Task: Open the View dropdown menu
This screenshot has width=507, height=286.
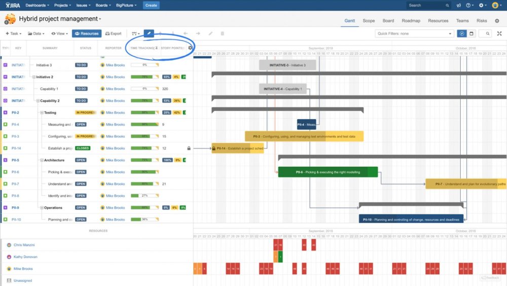Action: [x=60, y=33]
